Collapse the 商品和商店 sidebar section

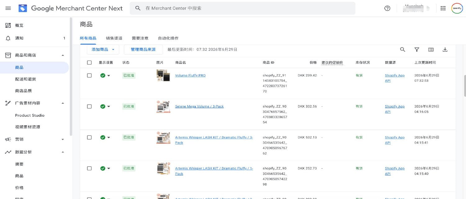click(x=63, y=55)
